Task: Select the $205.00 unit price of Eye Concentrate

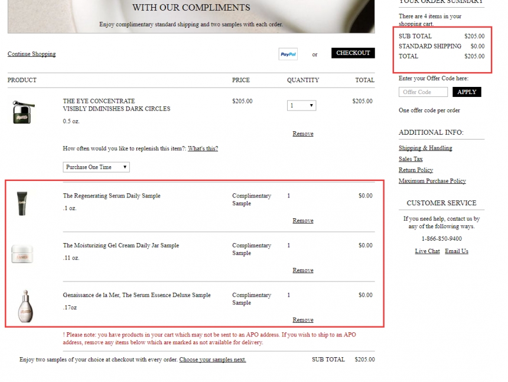Action: click(x=242, y=101)
